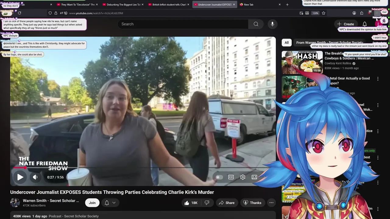Image resolution: width=390 pixels, height=219 pixels.
Task: Toggle the autoplay switch in the player
Action: (x=219, y=177)
